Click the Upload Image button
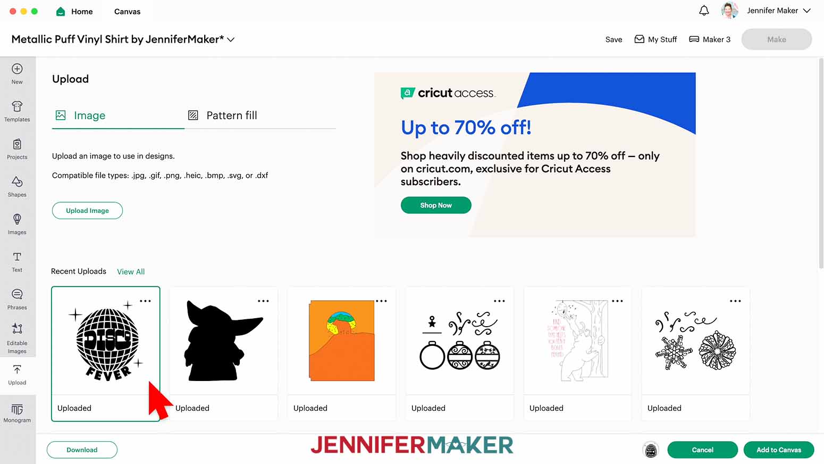Screen dimensions: 824x464 point(87,211)
